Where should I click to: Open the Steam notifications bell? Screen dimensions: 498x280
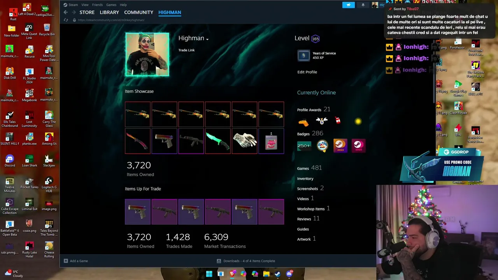(x=363, y=5)
